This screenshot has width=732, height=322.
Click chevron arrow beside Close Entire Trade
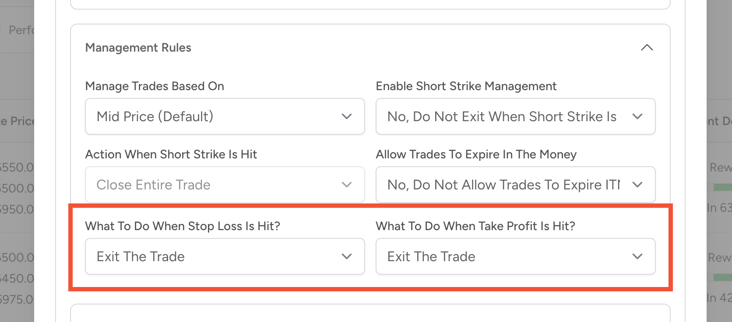point(347,185)
